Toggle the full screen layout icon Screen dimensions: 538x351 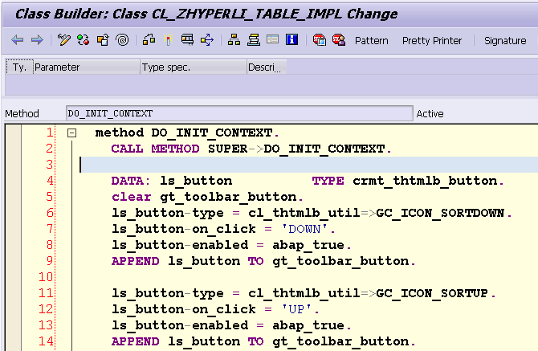[x=273, y=39]
